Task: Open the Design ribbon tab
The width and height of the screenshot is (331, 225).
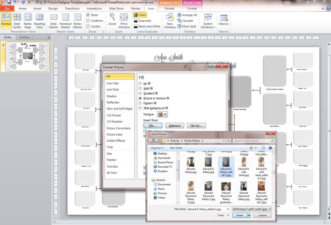Action: tap(53, 8)
